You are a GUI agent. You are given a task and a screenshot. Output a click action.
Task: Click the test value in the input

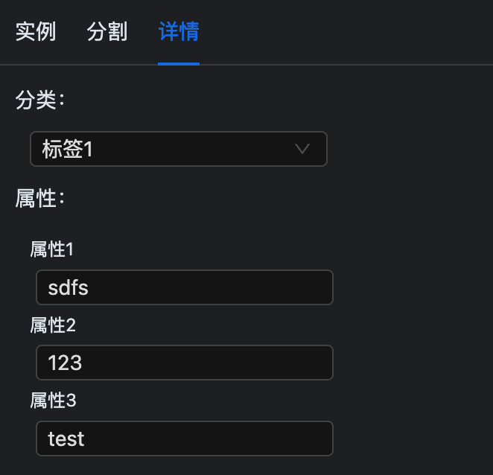tap(66, 439)
